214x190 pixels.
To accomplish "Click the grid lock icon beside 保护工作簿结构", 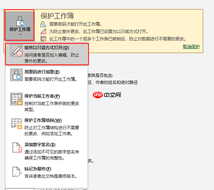I will (16, 124).
